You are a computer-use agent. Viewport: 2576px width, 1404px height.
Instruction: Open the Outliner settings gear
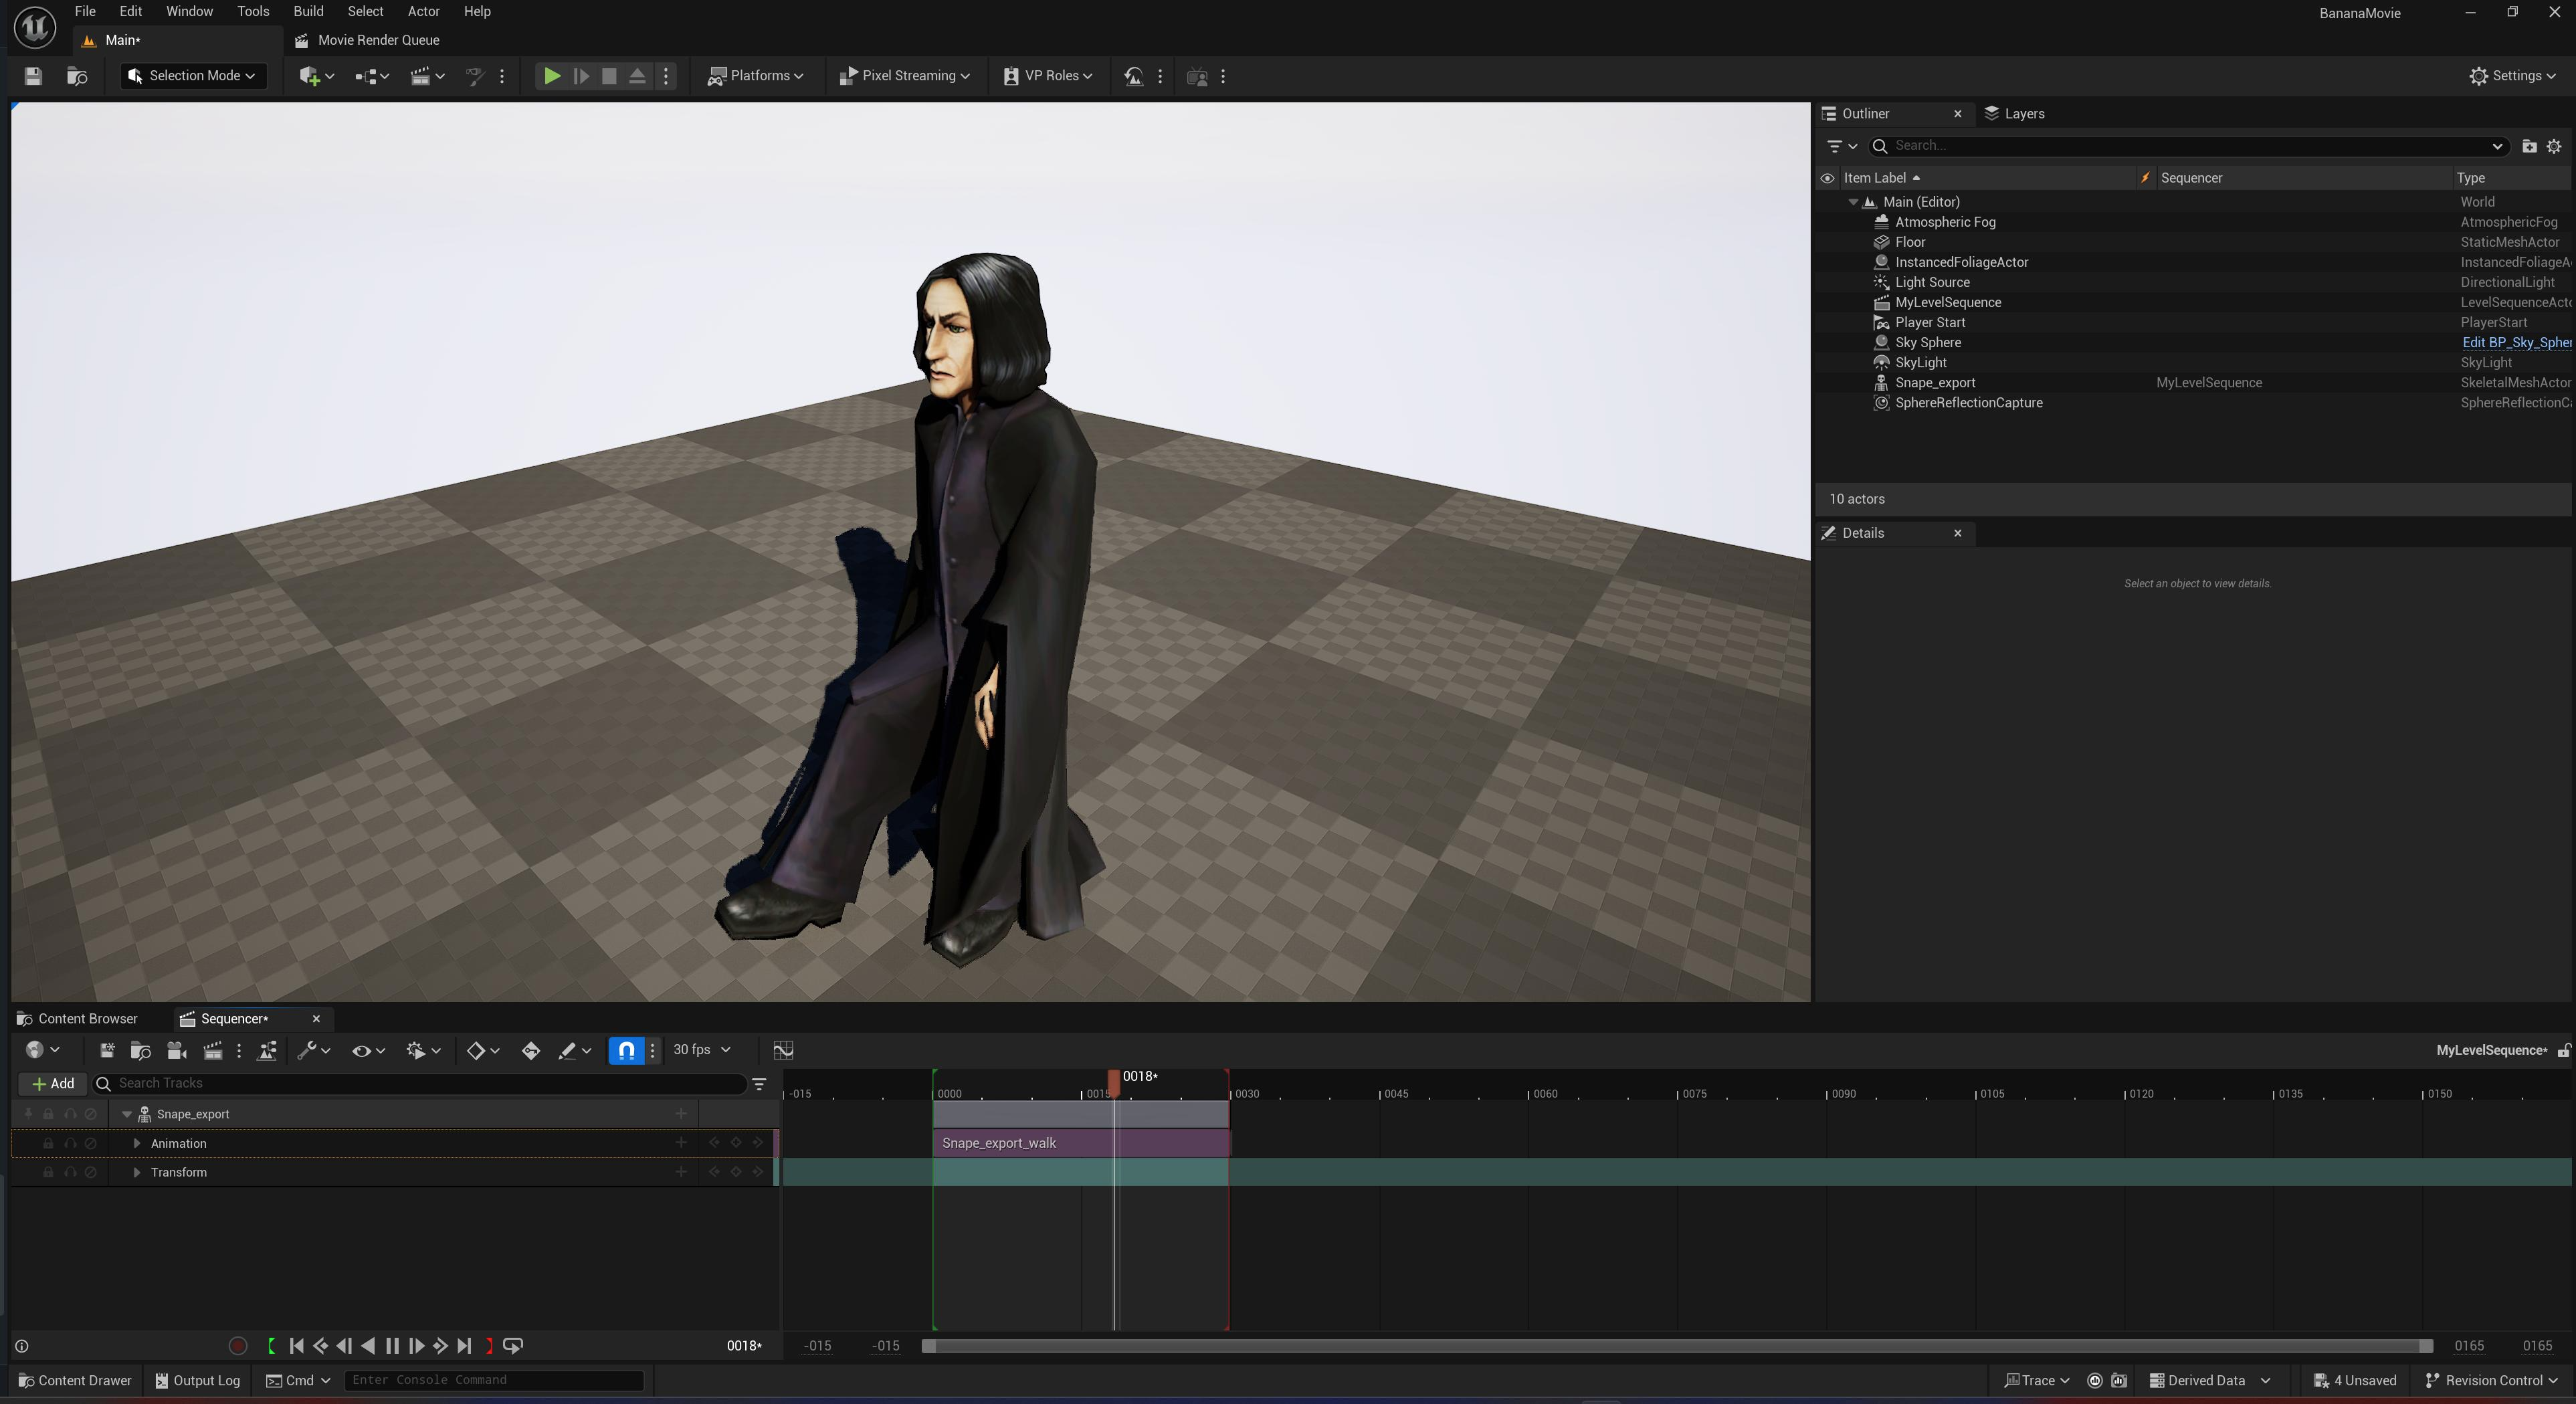coord(2553,146)
